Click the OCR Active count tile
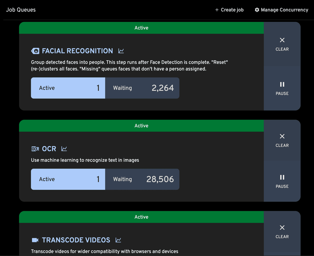Screen dimensions: 314x256 click(x=68, y=179)
